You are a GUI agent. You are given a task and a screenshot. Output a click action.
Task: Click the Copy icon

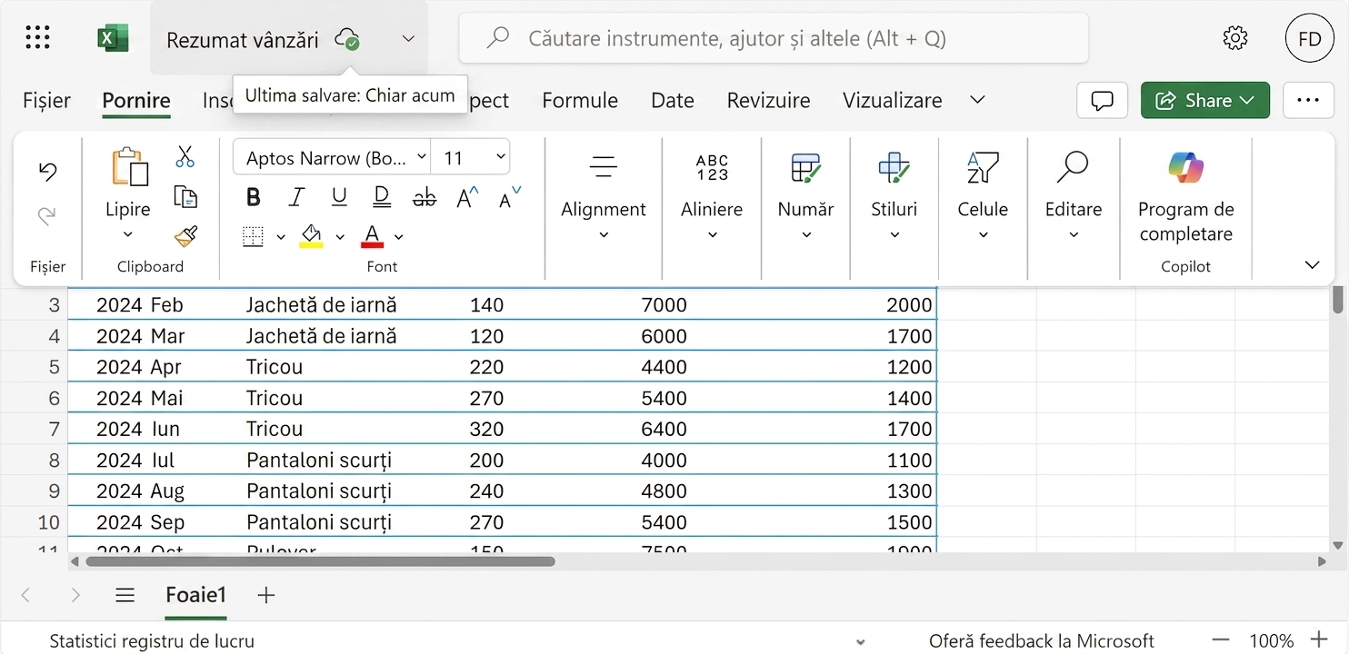(x=185, y=197)
